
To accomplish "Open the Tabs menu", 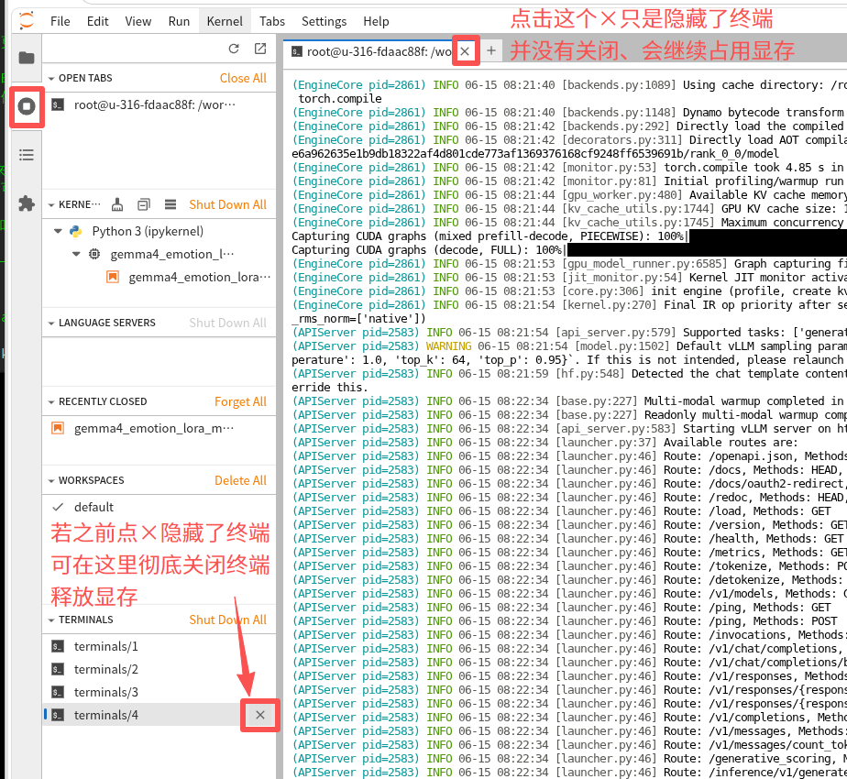I will tap(271, 21).
